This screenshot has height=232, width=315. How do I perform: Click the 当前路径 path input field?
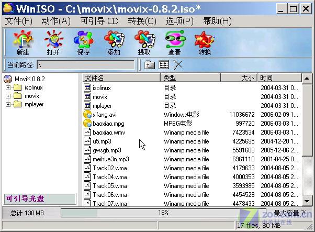point(86,65)
